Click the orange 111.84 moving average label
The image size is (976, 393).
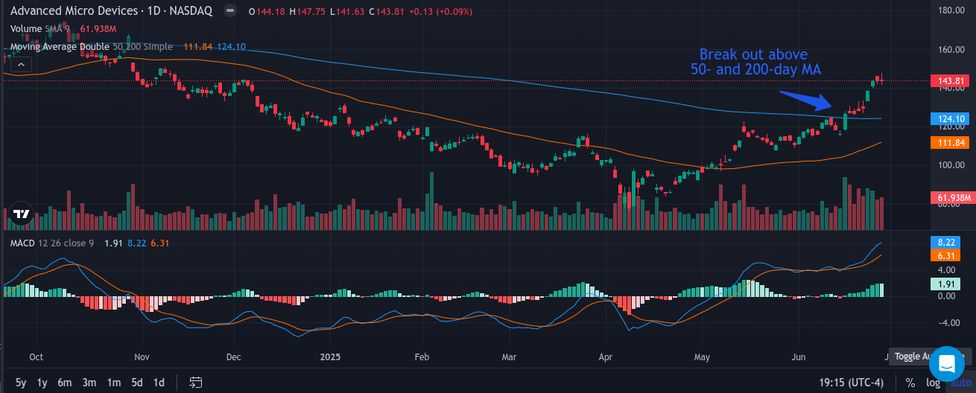pos(951,142)
